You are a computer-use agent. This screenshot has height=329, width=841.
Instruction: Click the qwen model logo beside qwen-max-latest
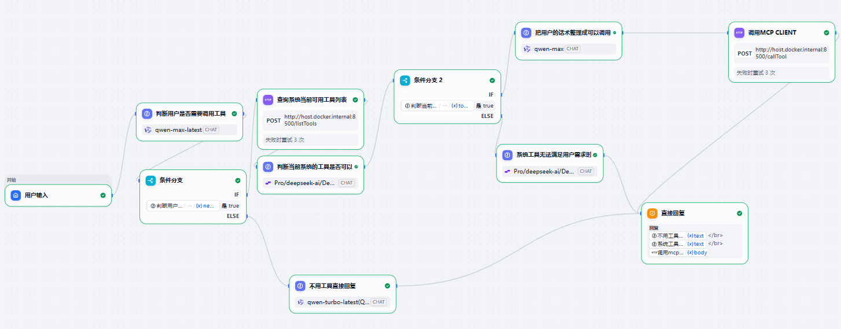(x=148, y=130)
